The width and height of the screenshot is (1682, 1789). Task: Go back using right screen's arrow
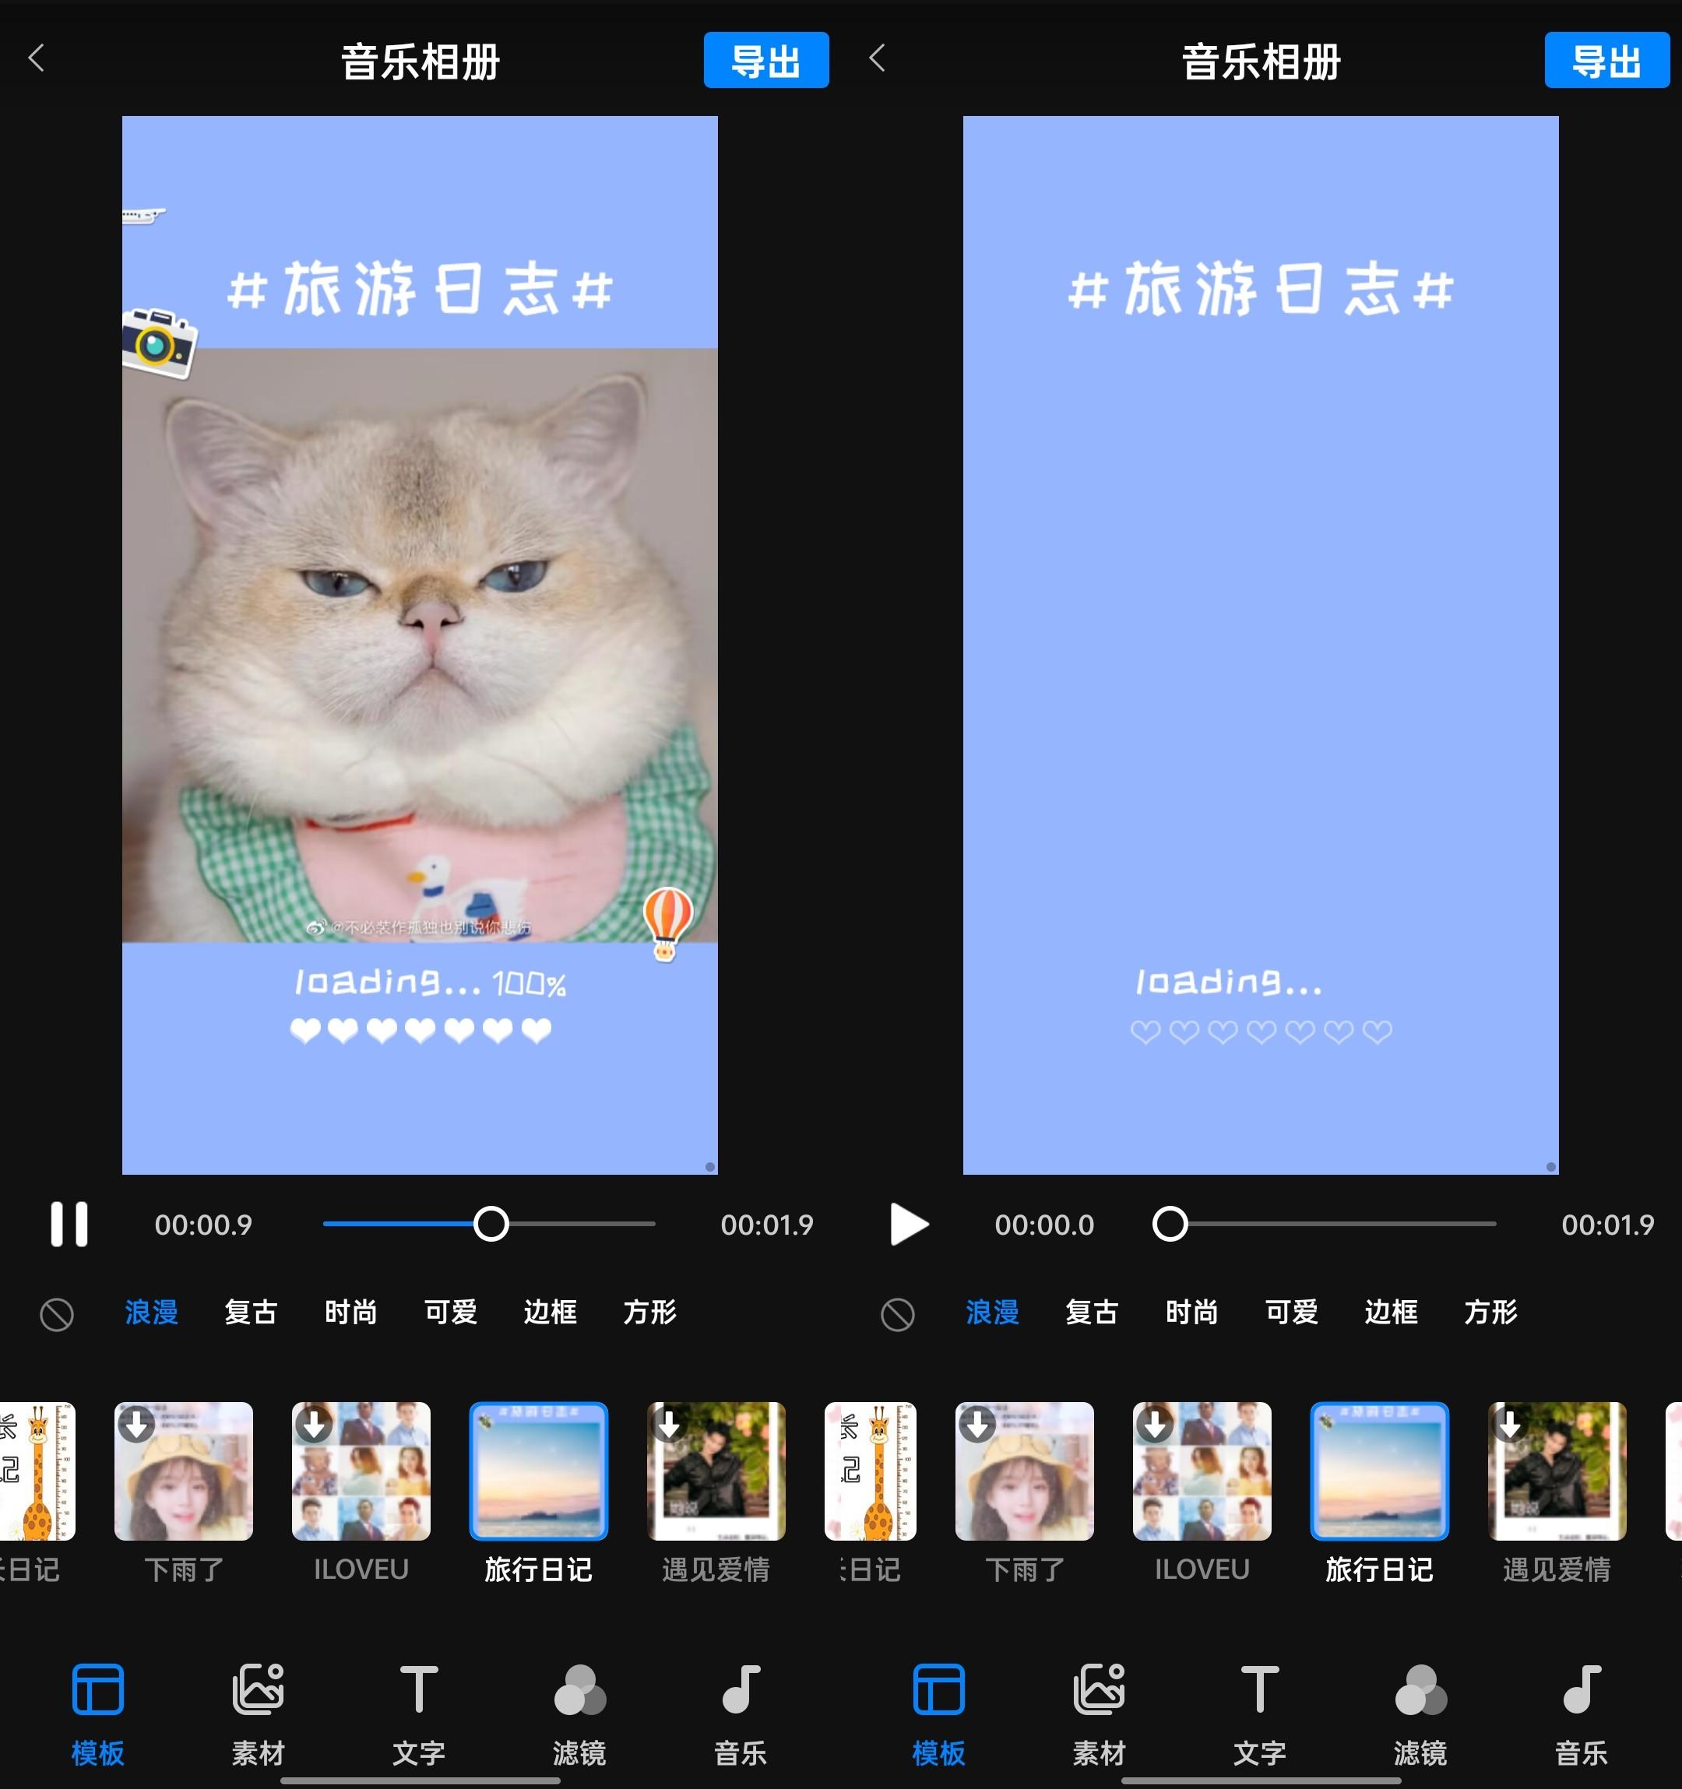click(878, 58)
